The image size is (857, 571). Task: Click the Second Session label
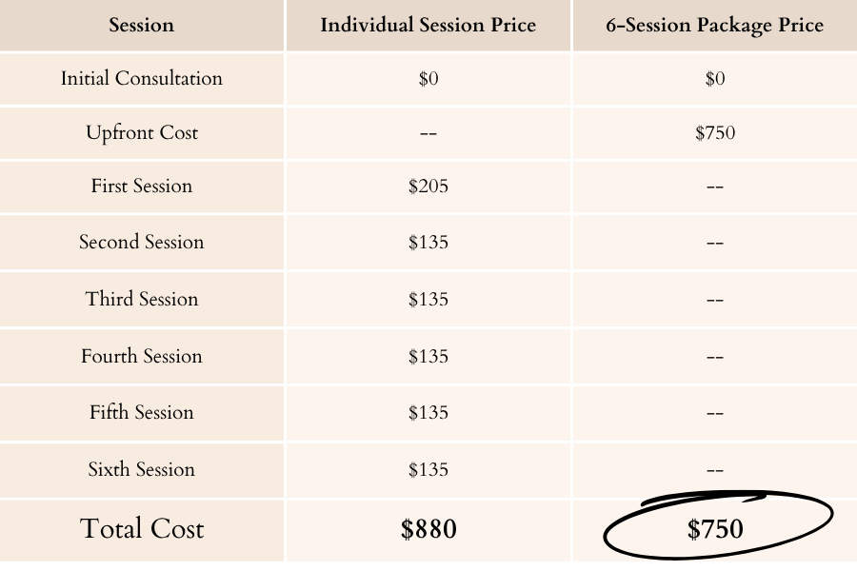click(142, 242)
